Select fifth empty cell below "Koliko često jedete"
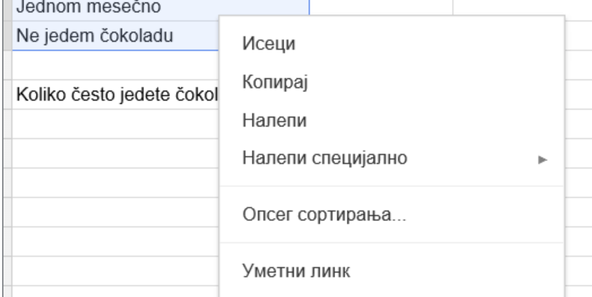 [x=113, y=241]
